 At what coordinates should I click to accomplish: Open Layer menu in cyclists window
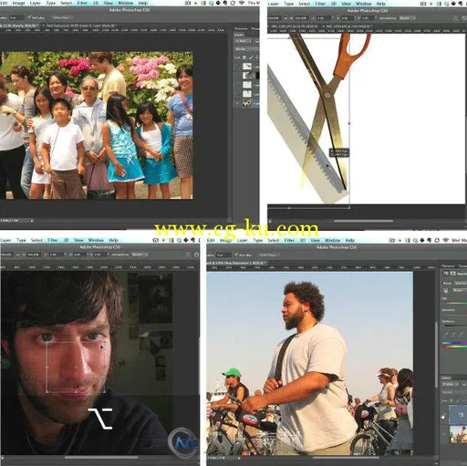(242, 240)
